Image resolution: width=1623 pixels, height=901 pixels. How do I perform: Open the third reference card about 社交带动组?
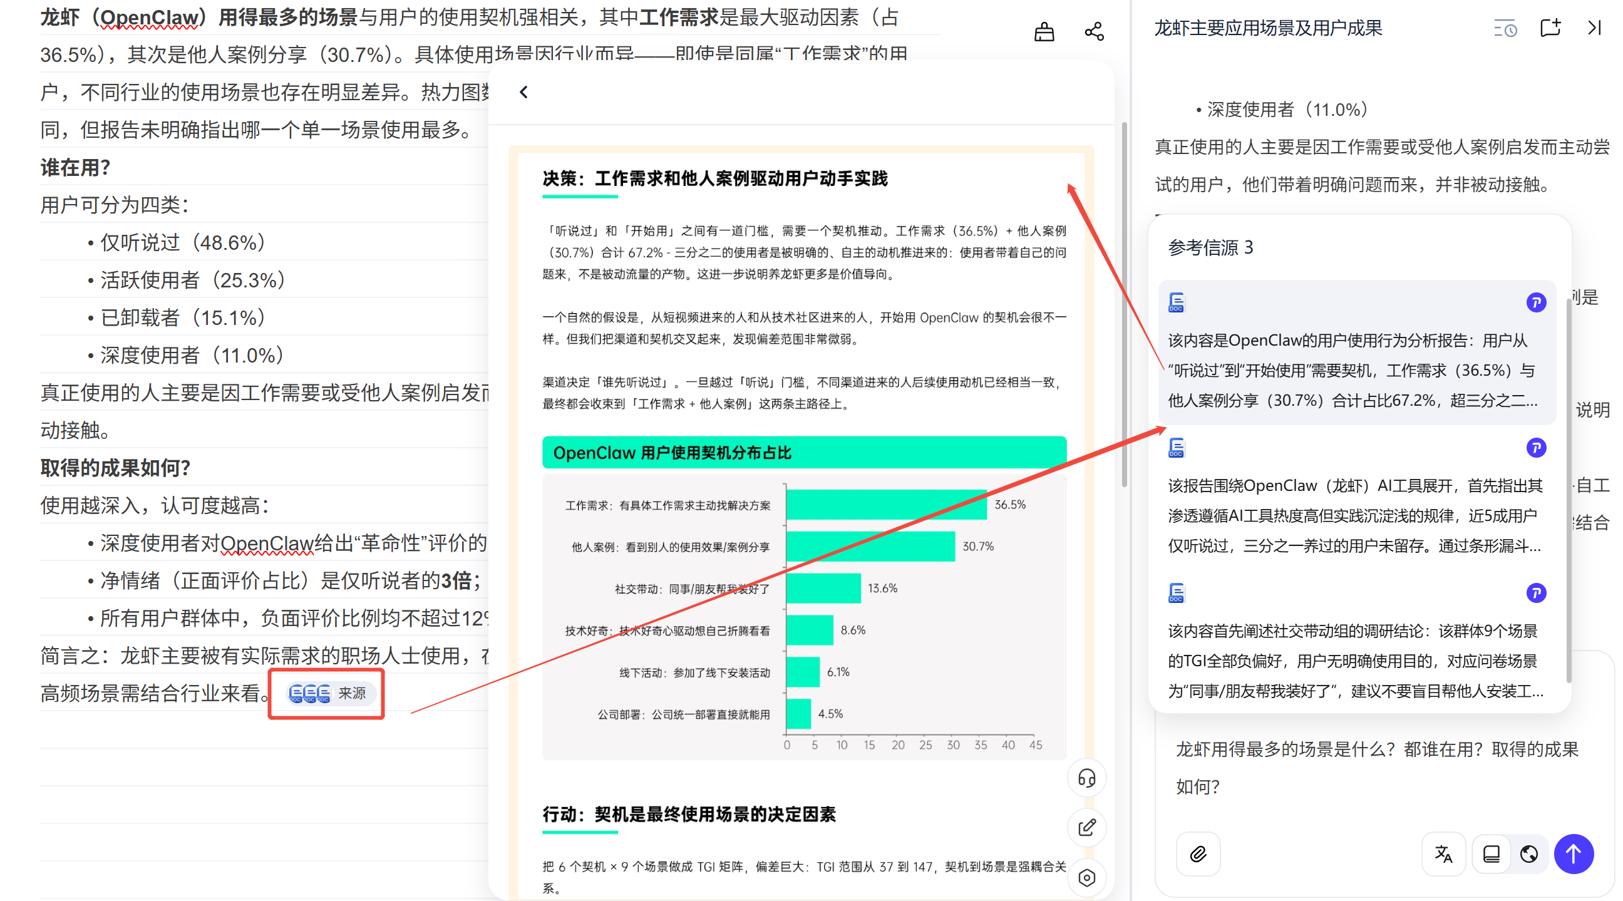[x=1356, y=642]
